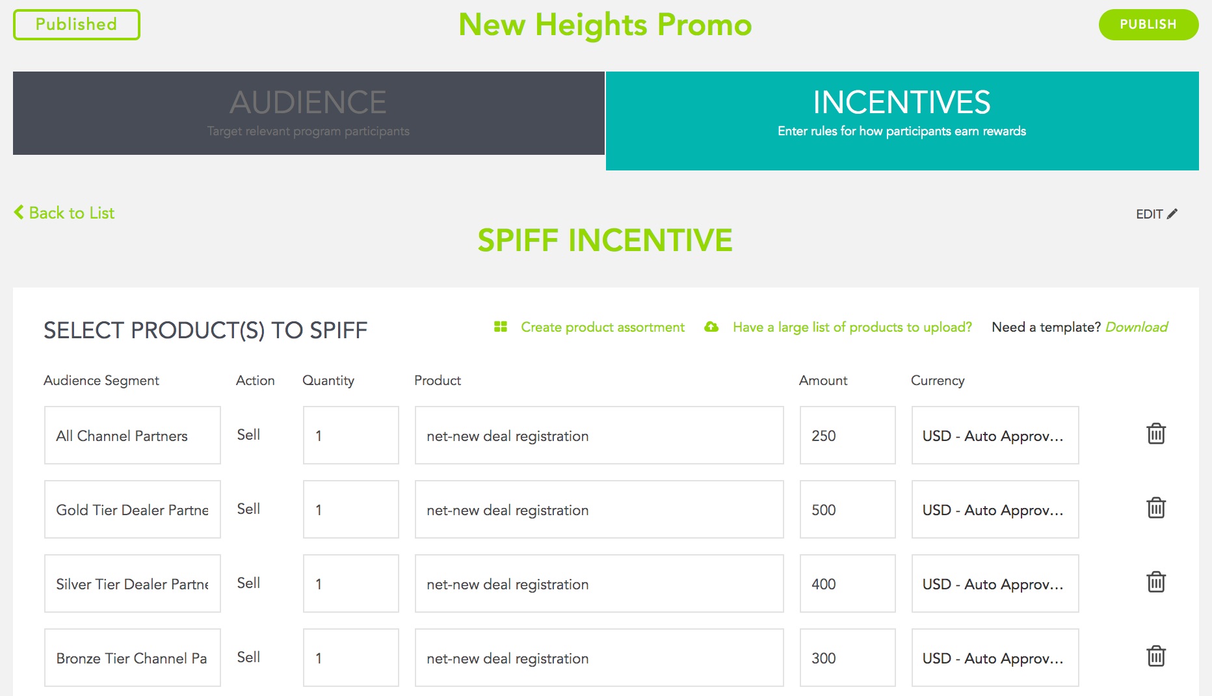Open currency dropdown in first row

[995, 435]
